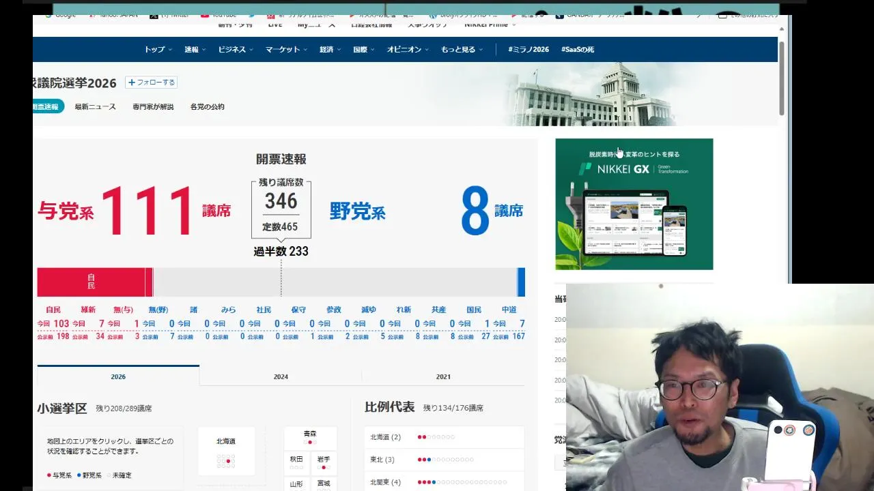Image resolution: width=874 pixels, height=491 pixels.
Task: Click the red 自民 segment of seat bar
Action: click(x=91, y=282)
